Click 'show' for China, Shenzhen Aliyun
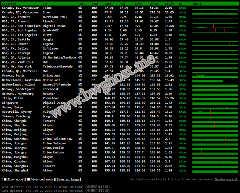 183,125
